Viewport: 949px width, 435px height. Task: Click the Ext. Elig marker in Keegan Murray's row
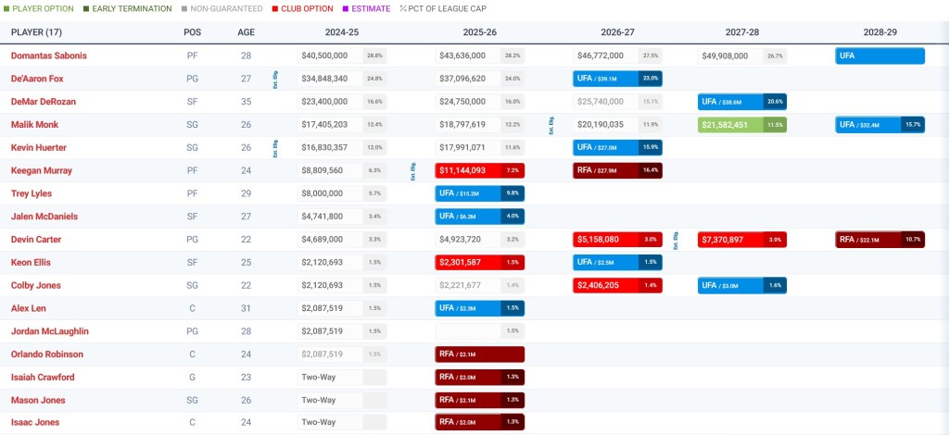tap(411, 170)
